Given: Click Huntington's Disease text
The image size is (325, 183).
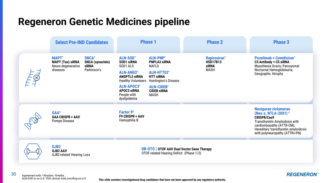Looking at the screenshot, I should pos(164,81).
